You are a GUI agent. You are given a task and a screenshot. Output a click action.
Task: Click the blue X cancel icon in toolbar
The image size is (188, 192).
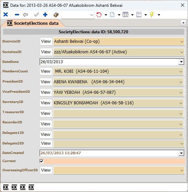[6, 15]
